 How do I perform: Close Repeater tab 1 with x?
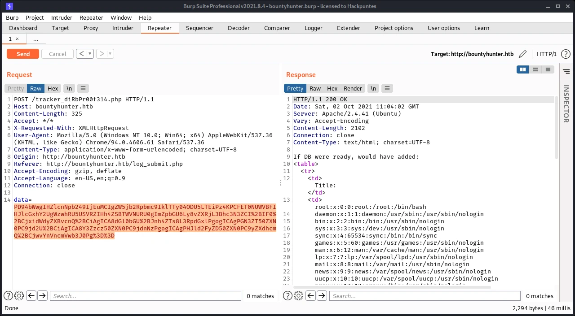(x=18, y=39)
